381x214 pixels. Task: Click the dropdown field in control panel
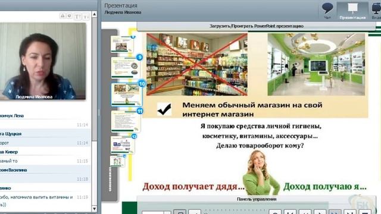156,213
